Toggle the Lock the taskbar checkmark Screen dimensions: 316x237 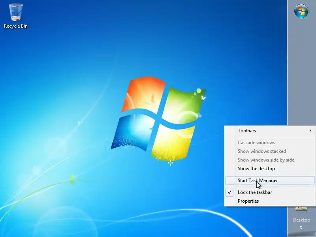point(229,192)
